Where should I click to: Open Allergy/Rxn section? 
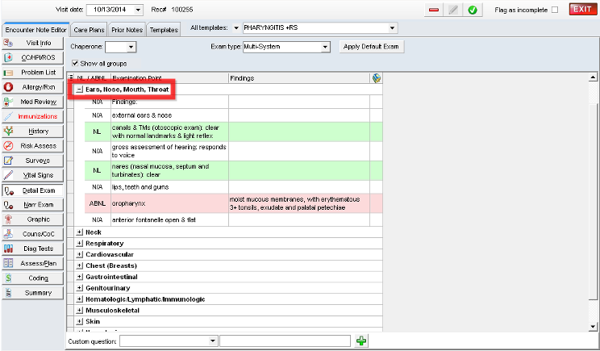tap(32, 87)
